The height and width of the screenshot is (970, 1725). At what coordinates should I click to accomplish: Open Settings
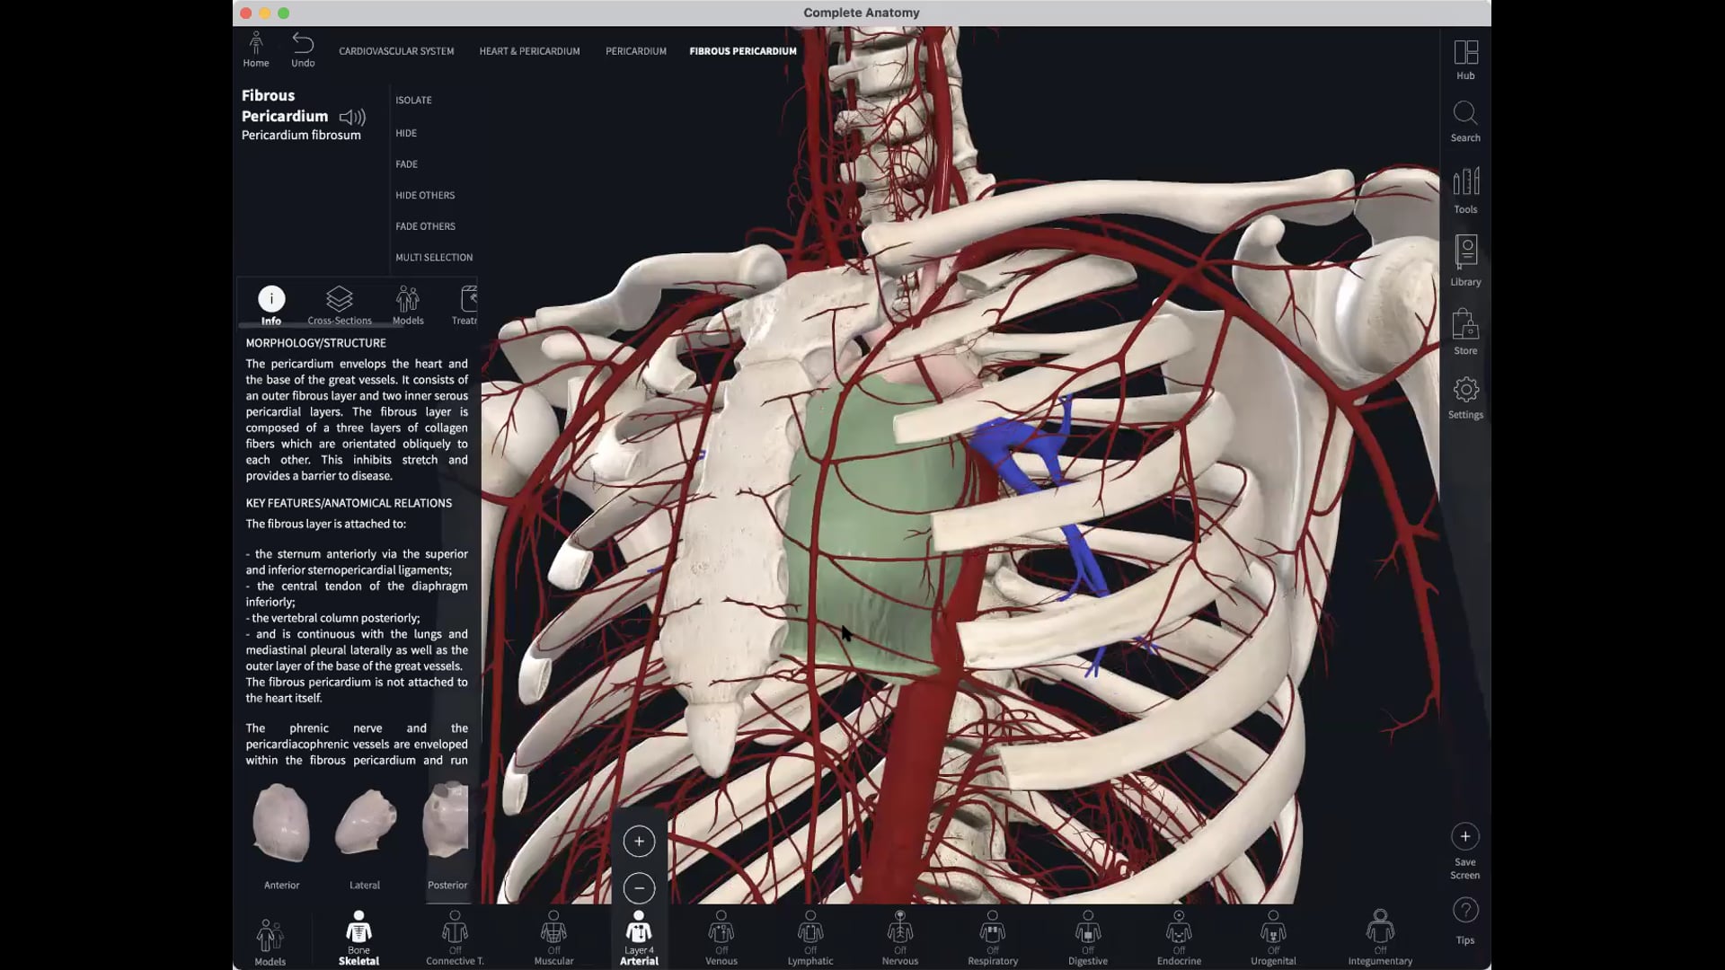point(1464,395)
